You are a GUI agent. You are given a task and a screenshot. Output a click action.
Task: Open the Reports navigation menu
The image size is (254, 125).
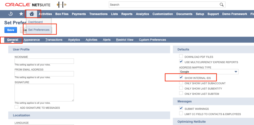pyautogui.click(x=127, y=14)
